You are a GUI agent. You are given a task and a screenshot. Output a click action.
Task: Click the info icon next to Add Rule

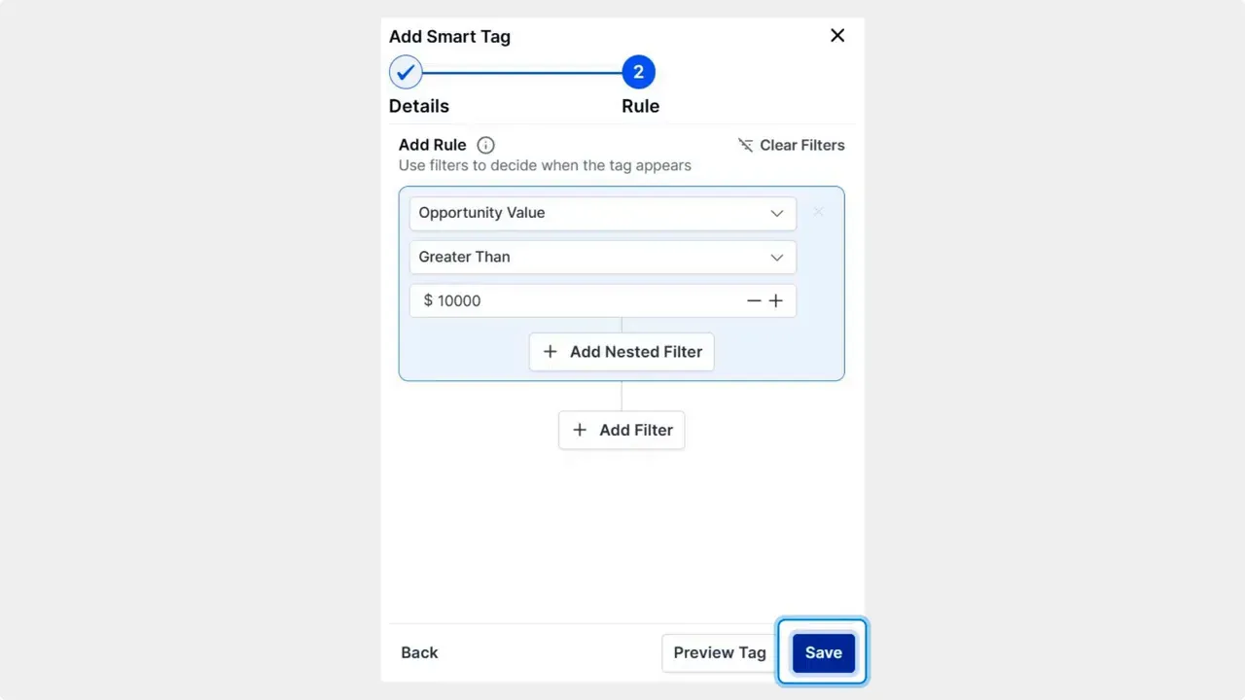[485, 145]
